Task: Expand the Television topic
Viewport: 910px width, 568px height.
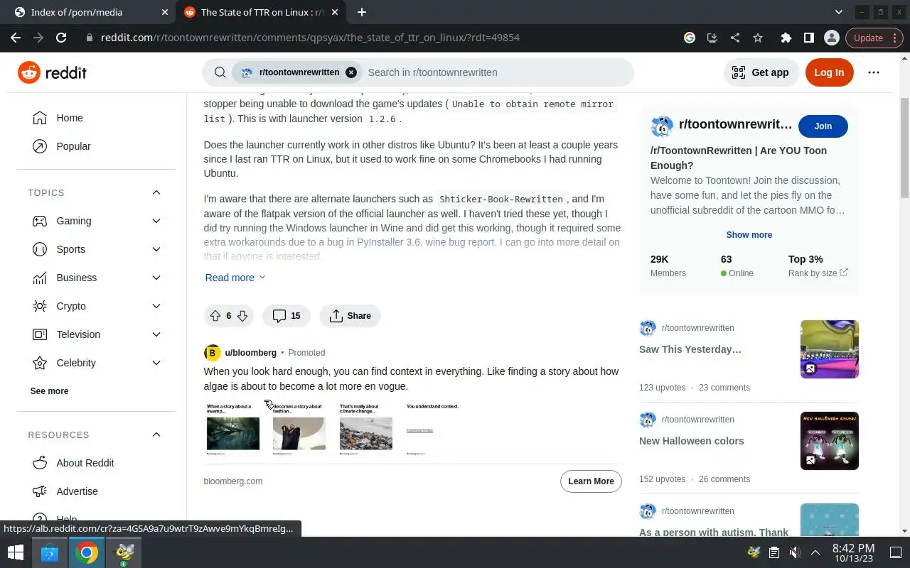Action: pos(156,334)
